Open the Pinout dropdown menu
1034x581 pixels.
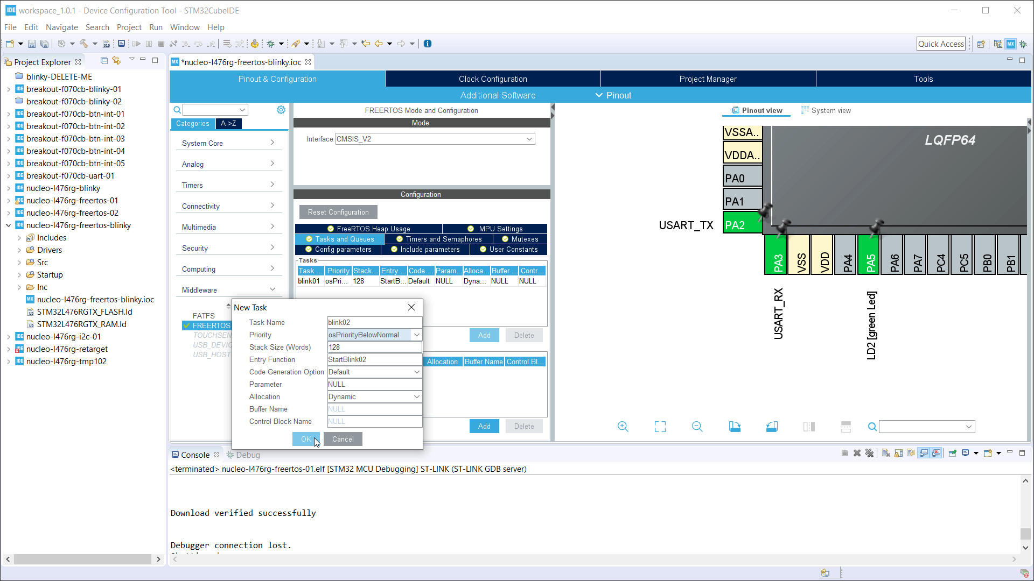click(x=613, y=95)
